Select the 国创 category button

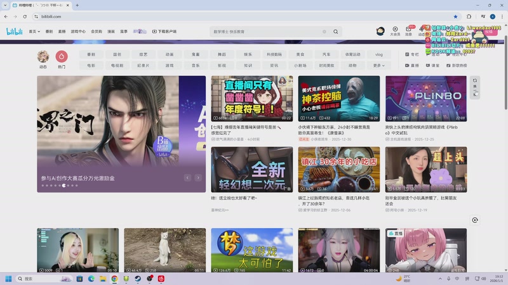117,54
